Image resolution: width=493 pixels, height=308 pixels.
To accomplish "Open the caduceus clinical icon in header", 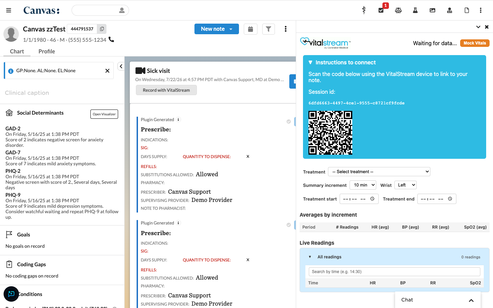I will 364,10.
